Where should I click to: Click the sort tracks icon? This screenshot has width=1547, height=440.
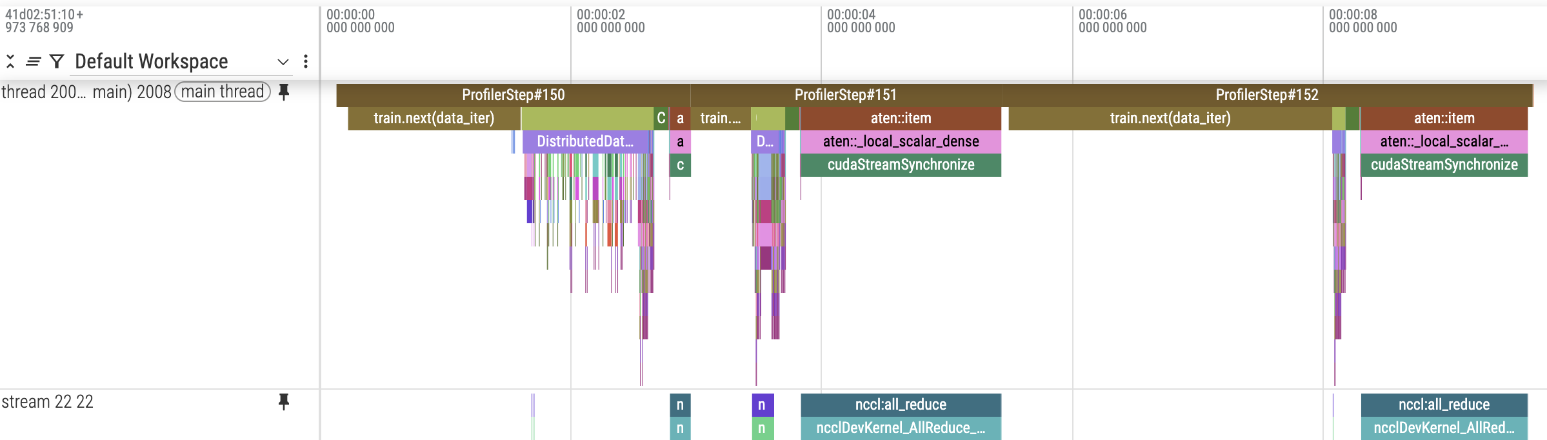[x=34, y=61]
